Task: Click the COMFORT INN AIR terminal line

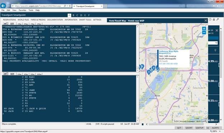Action: [x=46, y=37]
